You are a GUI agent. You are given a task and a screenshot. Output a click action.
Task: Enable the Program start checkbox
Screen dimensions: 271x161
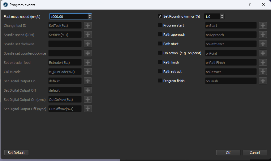160,25
